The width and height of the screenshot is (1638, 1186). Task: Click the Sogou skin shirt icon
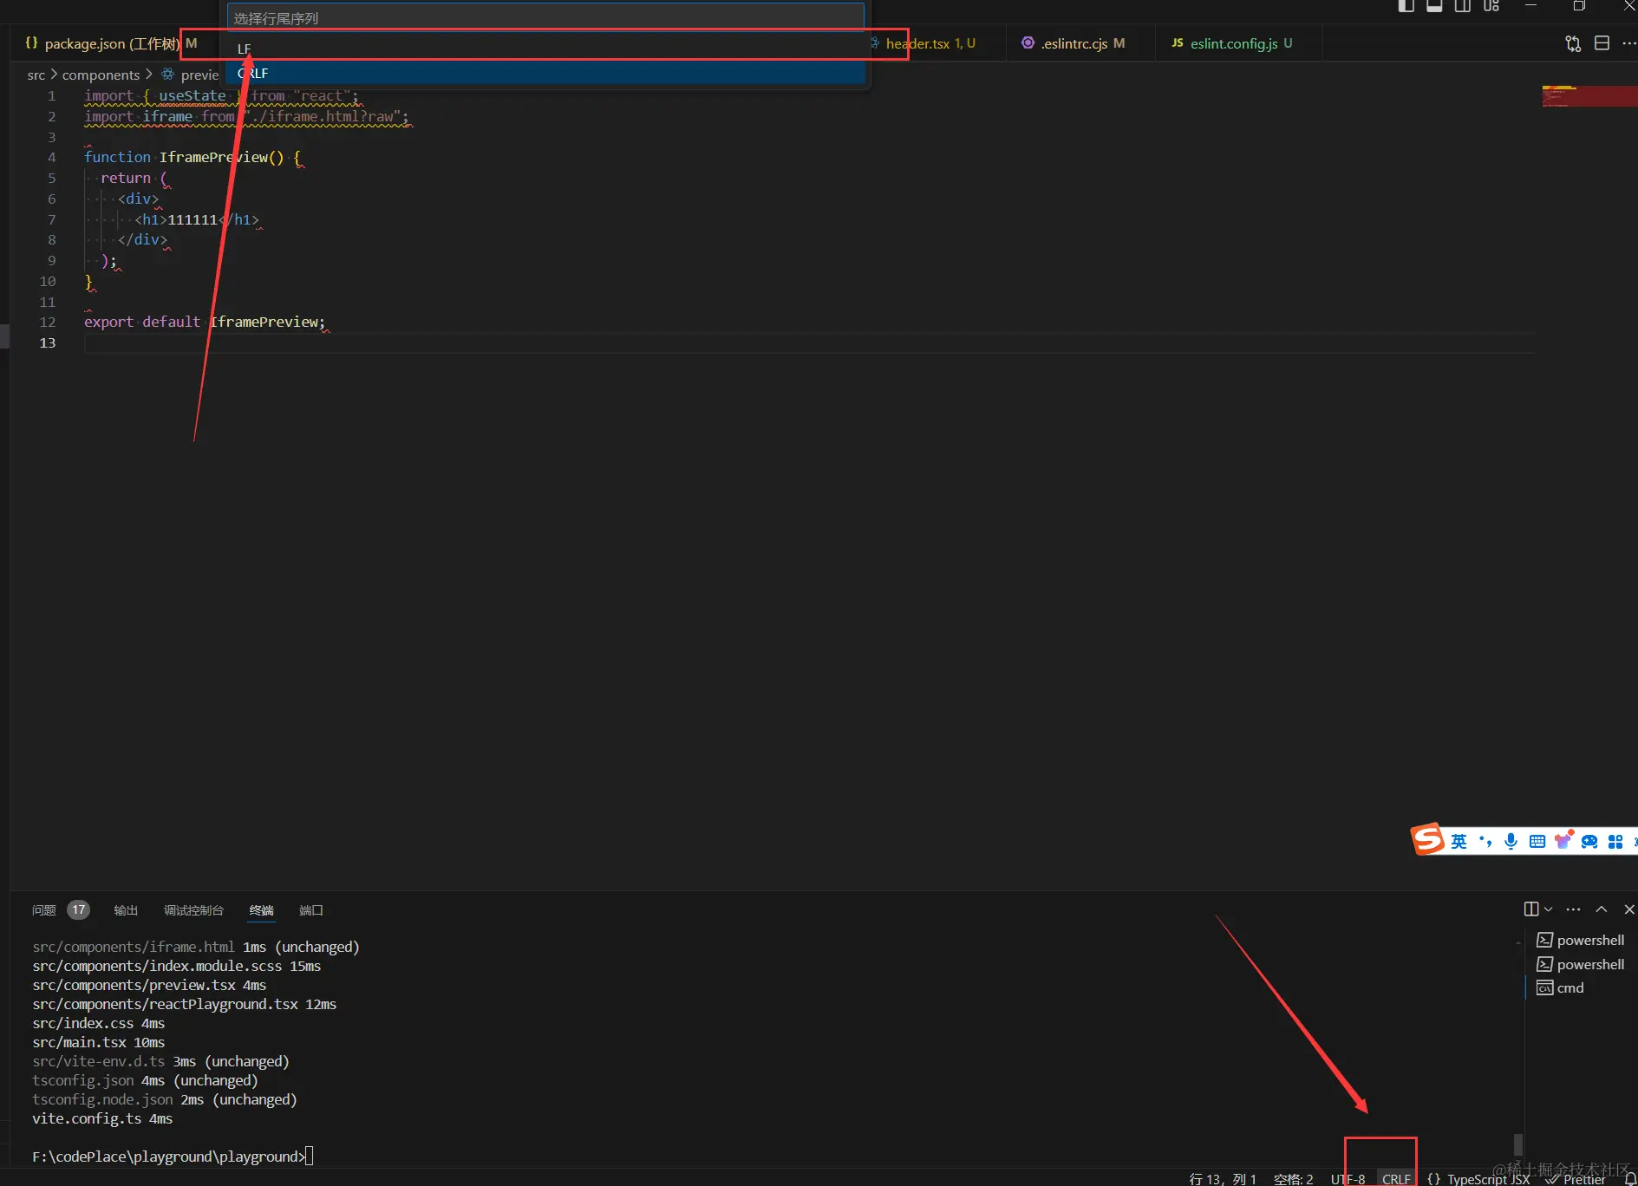tap(1563, 840)
